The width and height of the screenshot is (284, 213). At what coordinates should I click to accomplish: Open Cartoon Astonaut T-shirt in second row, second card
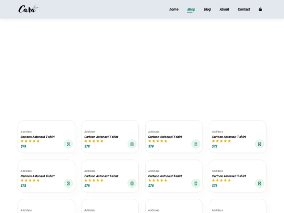click(x=102, y=176)
